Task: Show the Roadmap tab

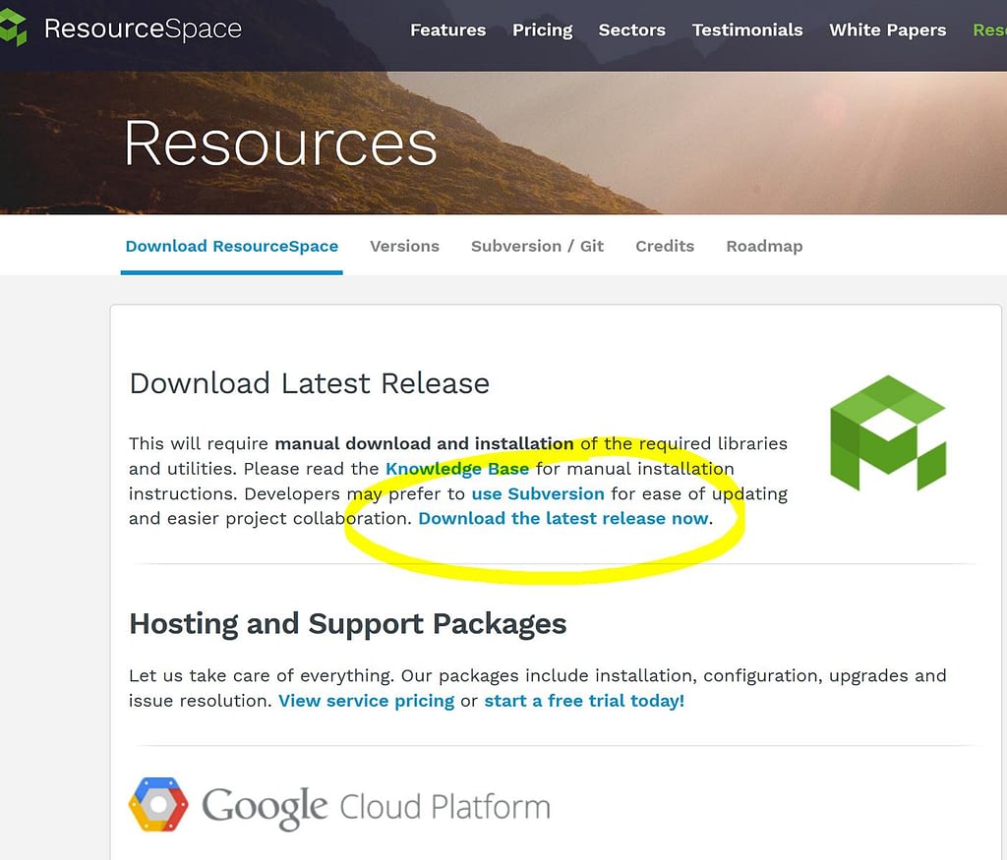Action: click(x=764, y=247)
